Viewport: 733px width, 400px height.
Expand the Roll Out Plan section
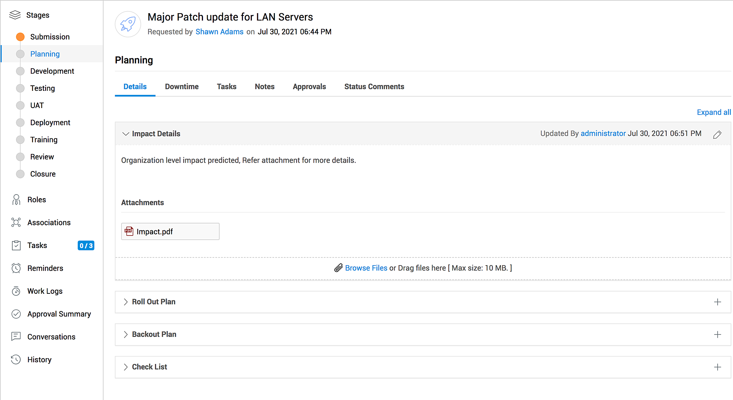click(x=126, y=302)
